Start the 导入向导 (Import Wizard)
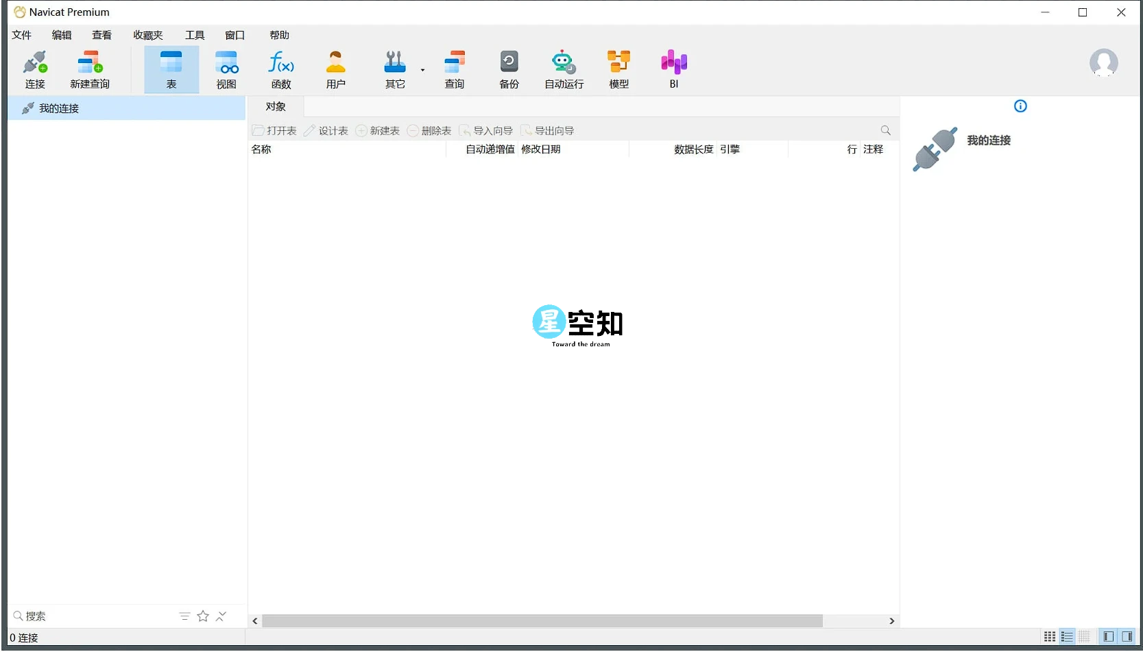The height and width of the screenshot is (652, 1143). click(x=487, y=130)
